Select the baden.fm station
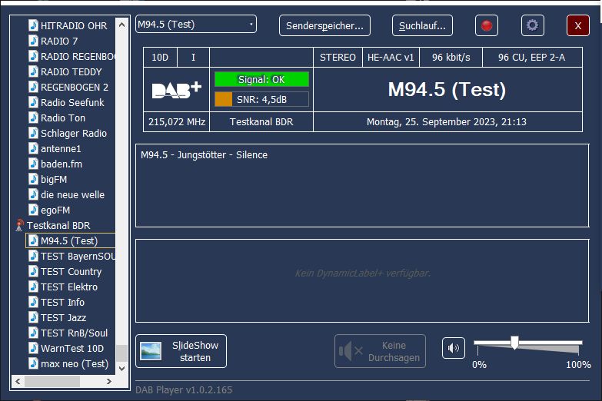Viewport: 602px width, 401px height. [62, 164]
